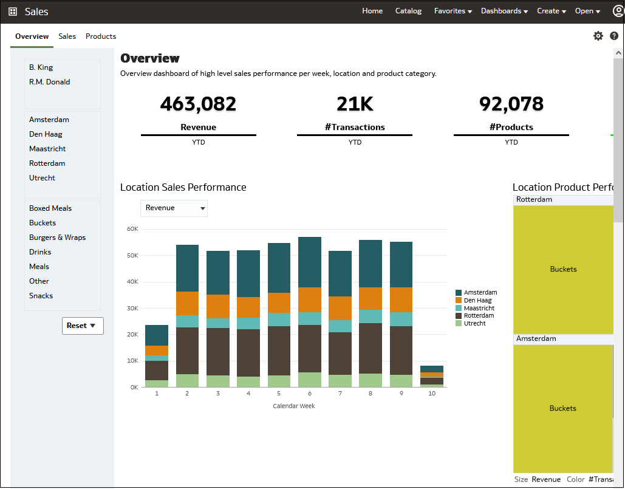Switch to the Products tab
The width and height of the screenshot is (625, 489).
[x=100, y=36]
